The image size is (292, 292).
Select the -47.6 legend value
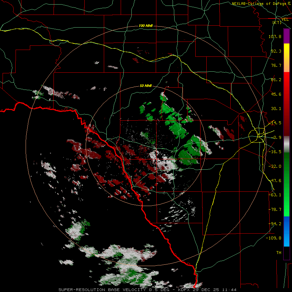(x=275, y=181)
